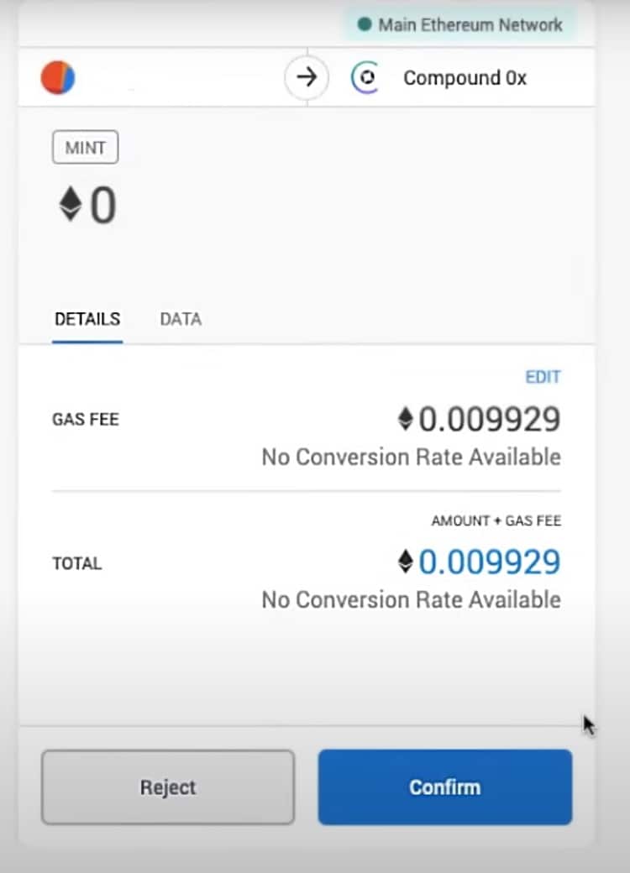
Task: Click the EDIT link for gas fee
Action: (x=543, y=377)
